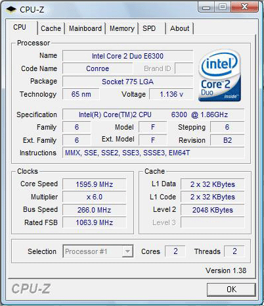Click the Code Name value Conroe

coord(97,68)
